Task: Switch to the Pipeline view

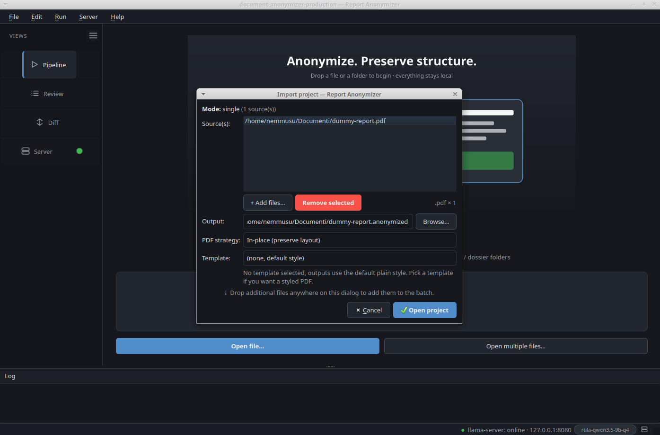Action: (x=49, y=65)
